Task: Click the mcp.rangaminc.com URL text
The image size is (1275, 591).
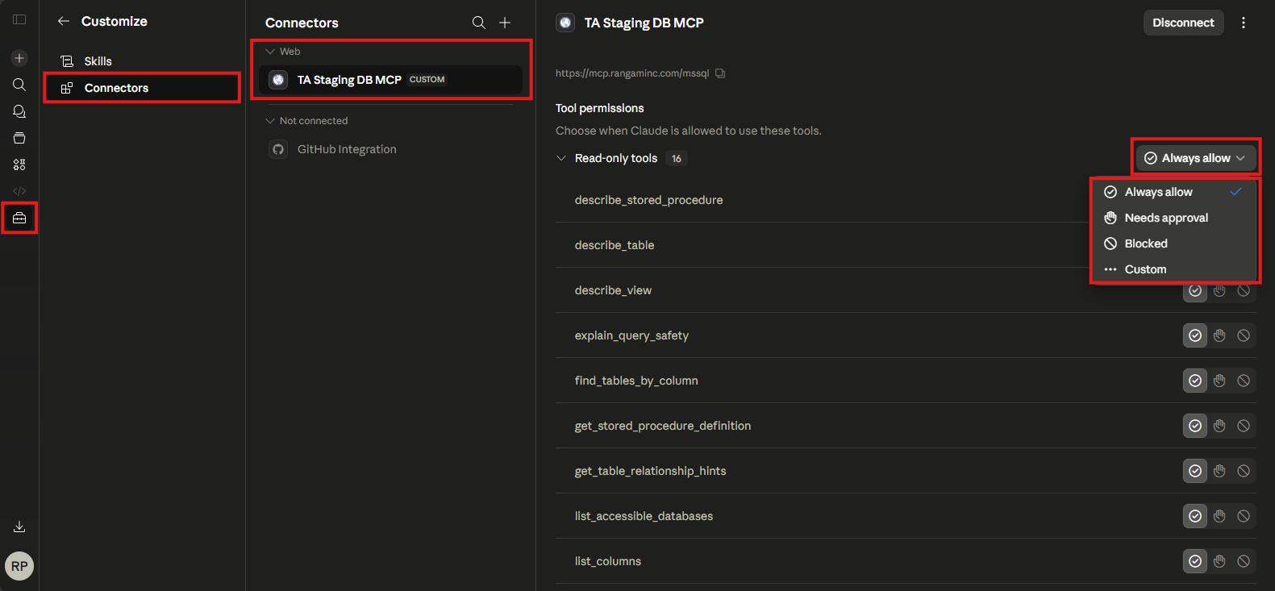Action: point(632,73)
